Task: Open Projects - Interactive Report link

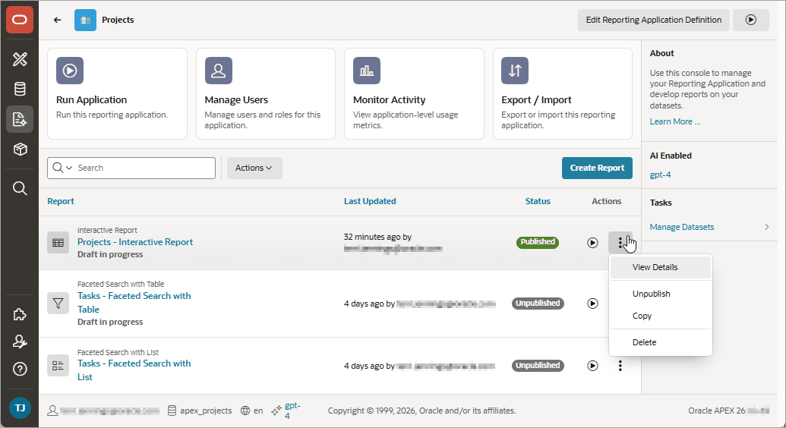Action: [135, 242]
